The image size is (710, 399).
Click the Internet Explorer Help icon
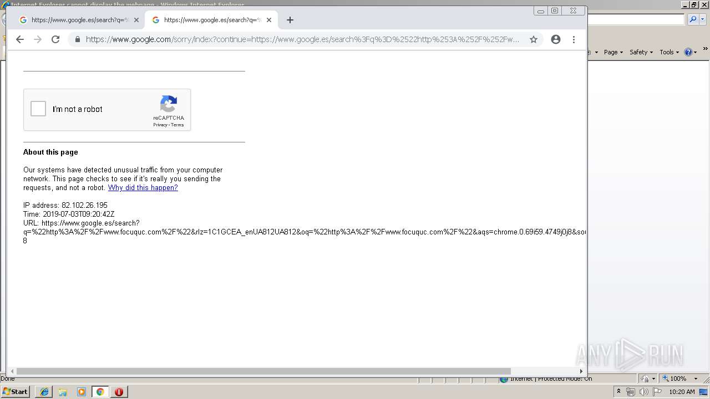click(x=688, y=52)
